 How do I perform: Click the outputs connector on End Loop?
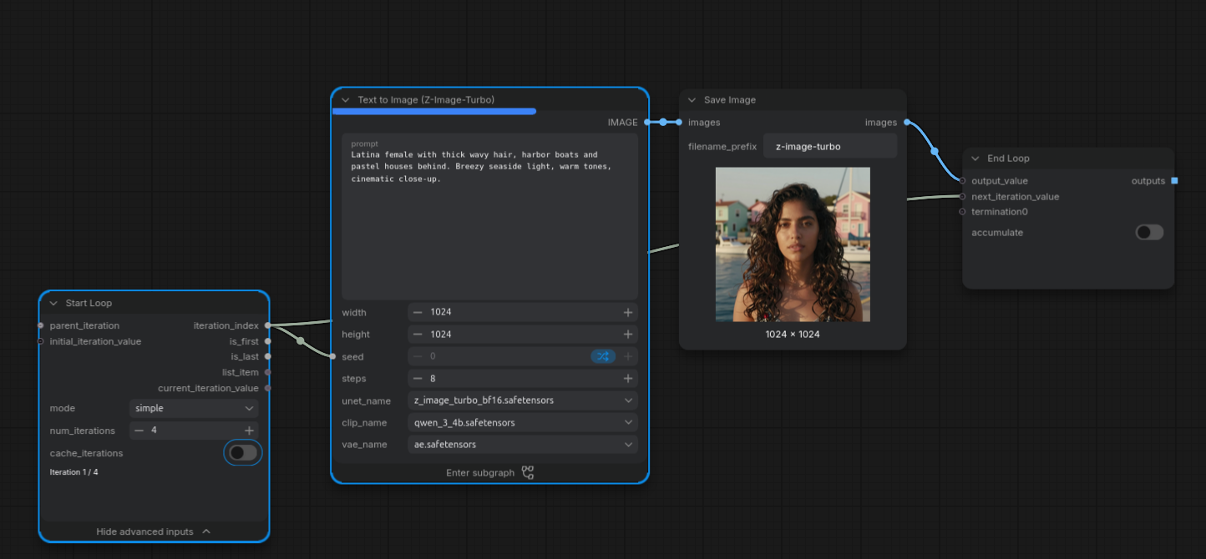tap(1175, 181)
